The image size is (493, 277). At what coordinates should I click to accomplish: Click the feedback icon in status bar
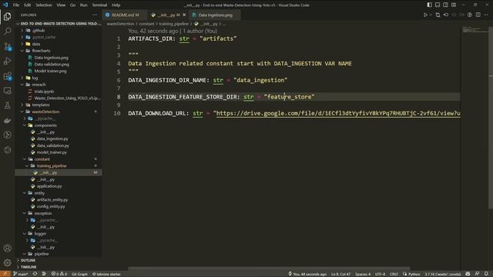477,274
